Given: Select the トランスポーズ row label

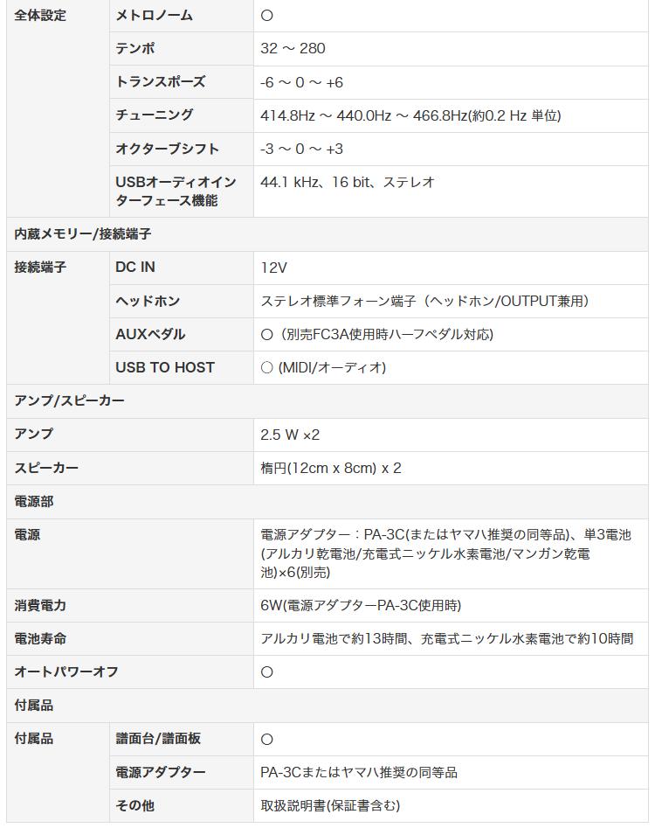Looking at the screenshot, I should click(x=161, y=82).
